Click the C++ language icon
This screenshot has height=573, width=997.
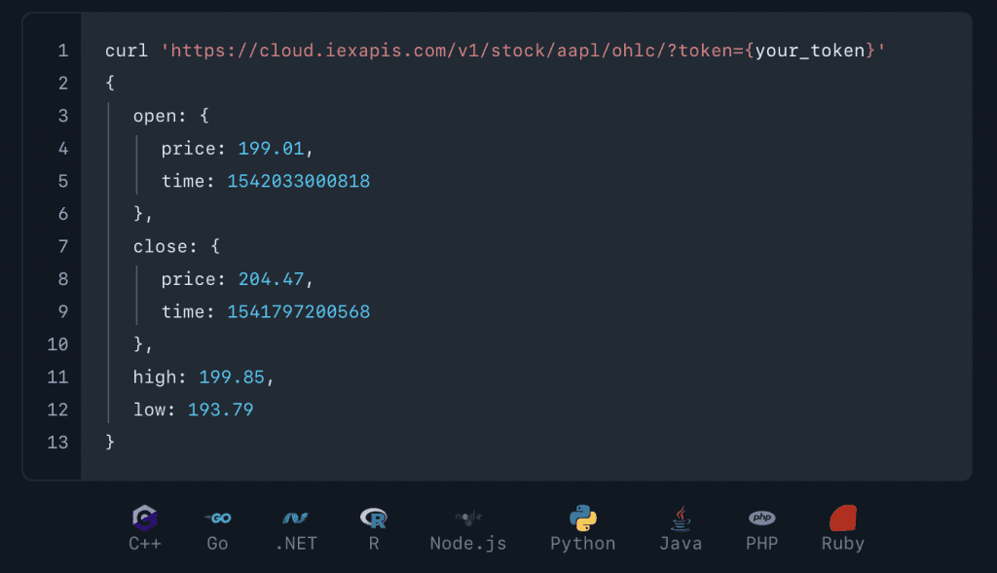(x=145, y=518)
